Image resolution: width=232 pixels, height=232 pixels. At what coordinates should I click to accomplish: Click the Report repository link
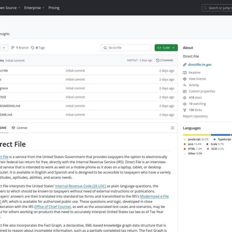click(195, 116)
